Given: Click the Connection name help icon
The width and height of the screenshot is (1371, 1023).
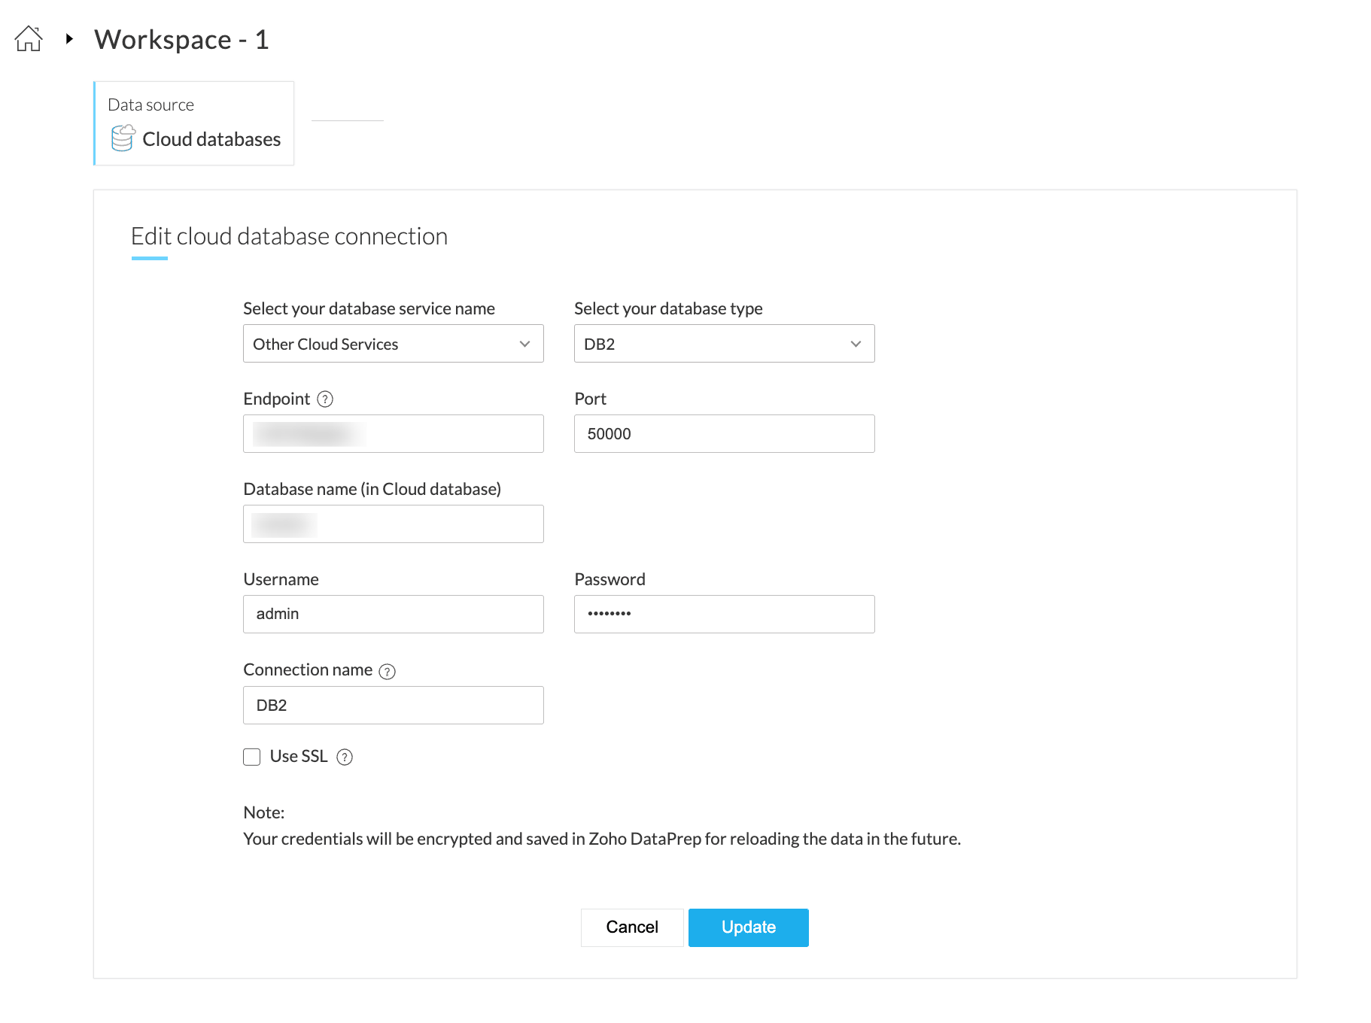Looking at the screenshot, I should pos(387,672).
